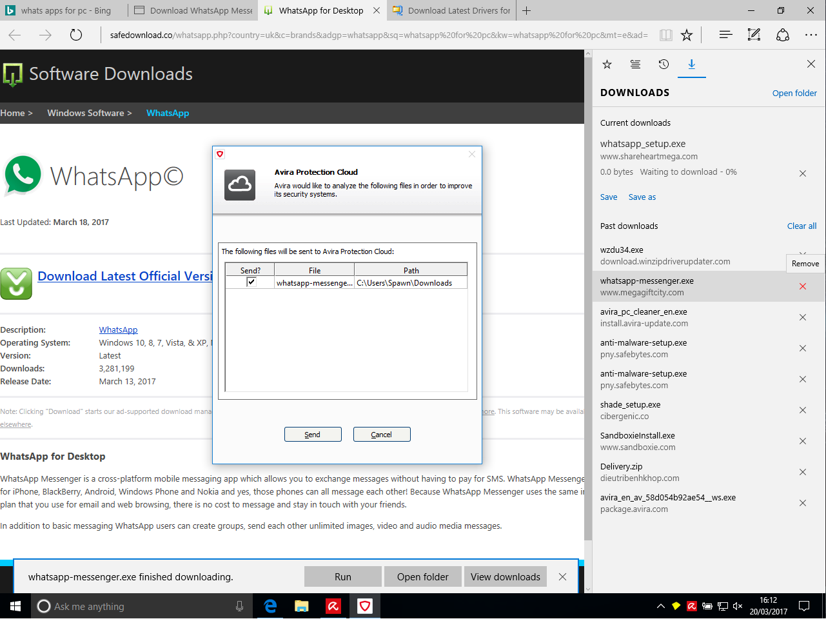
Task: Open the Edge More actions menu
Action: (811, 35)
